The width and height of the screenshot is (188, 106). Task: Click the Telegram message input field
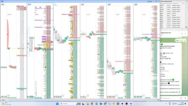pos(170,98)
